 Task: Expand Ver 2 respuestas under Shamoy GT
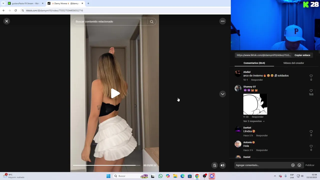[x=254, y=121]
